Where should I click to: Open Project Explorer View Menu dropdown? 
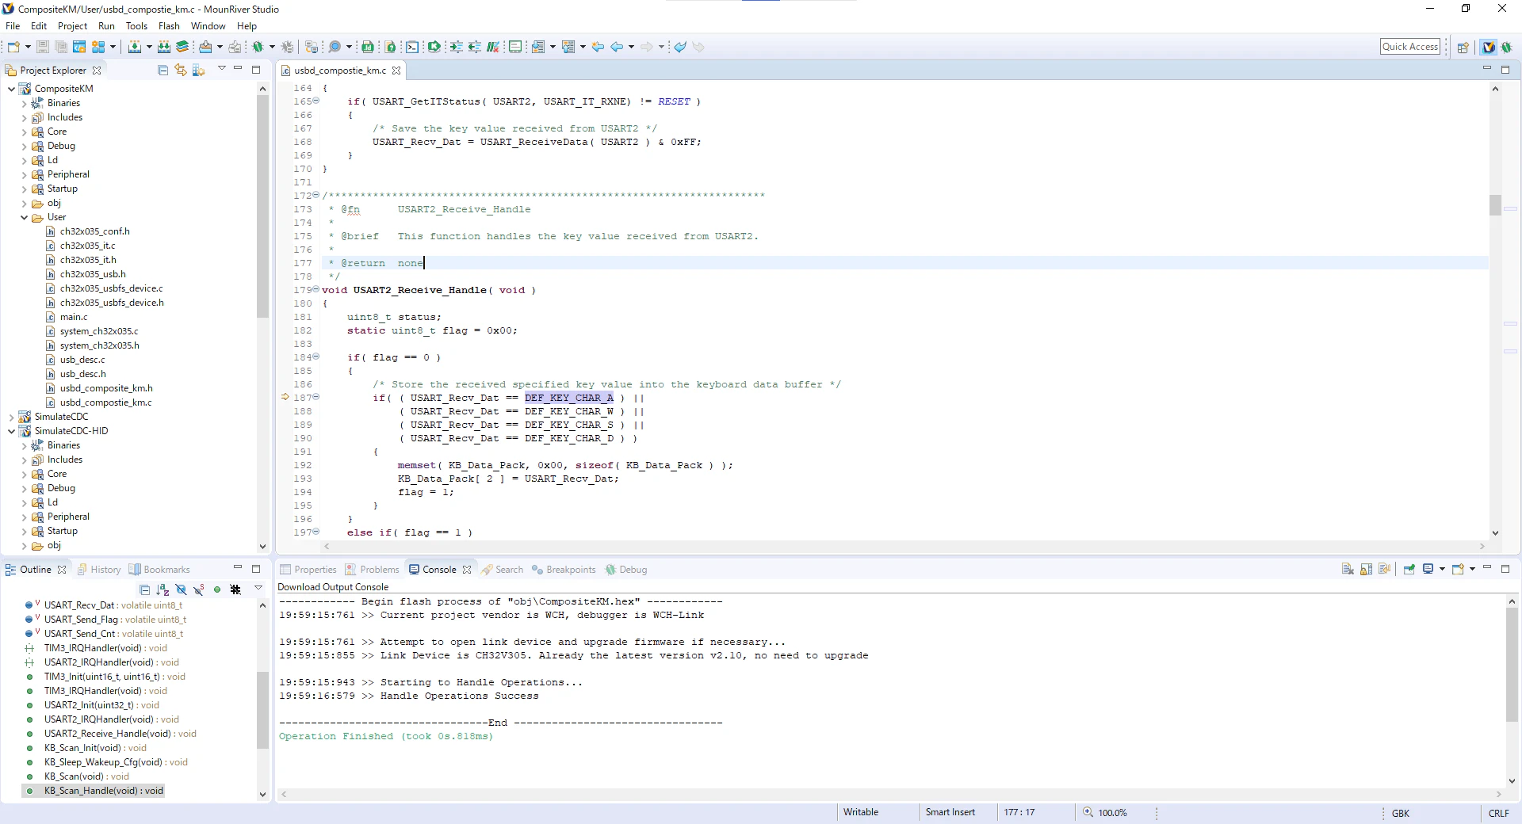[221, 69]
